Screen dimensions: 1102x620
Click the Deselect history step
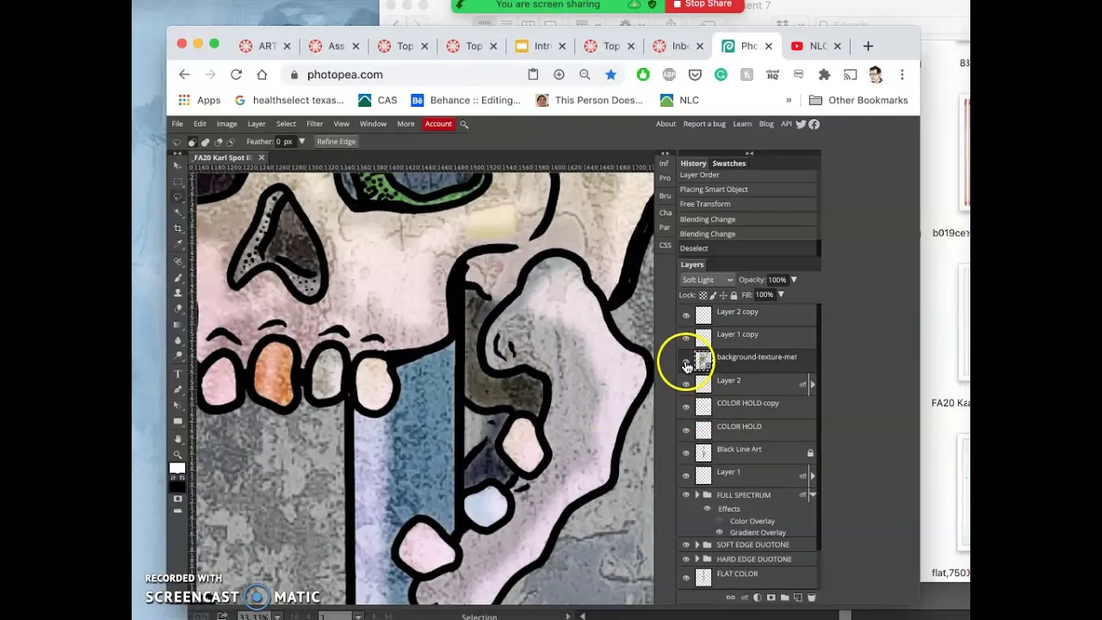point(747,249)
